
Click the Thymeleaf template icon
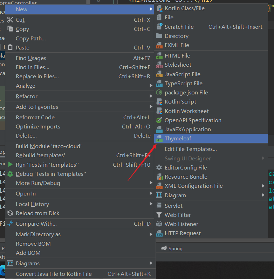(x=159, y=138)
